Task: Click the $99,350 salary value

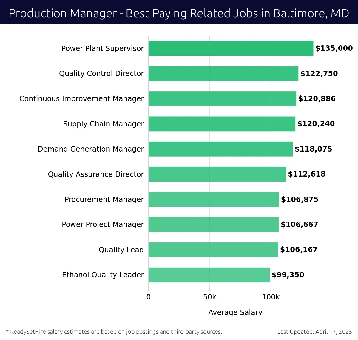Action: pos(288,275)
